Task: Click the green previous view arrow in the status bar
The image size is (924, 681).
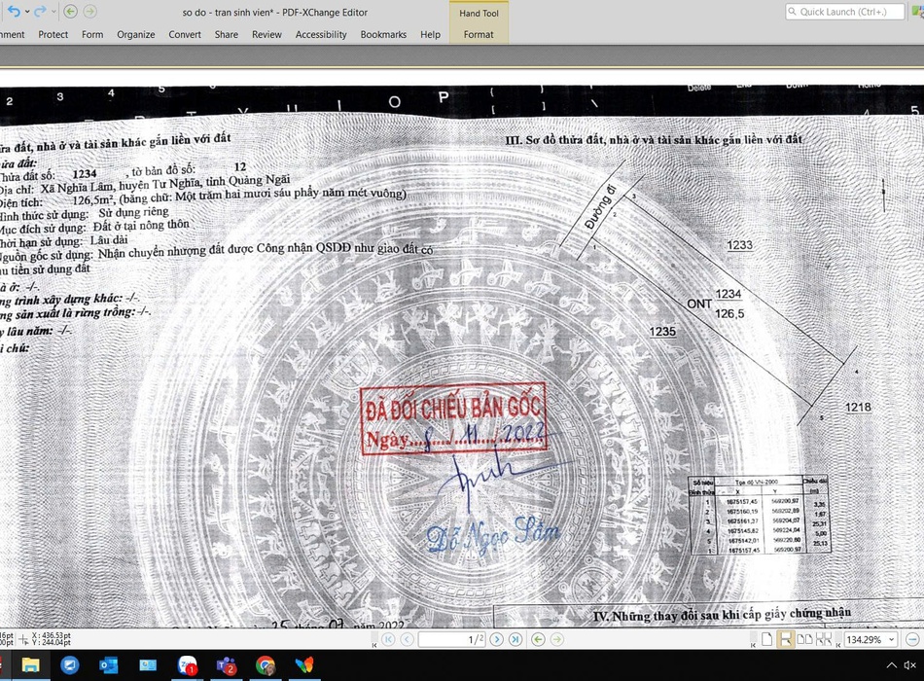Action: click(x=540, y=639)
